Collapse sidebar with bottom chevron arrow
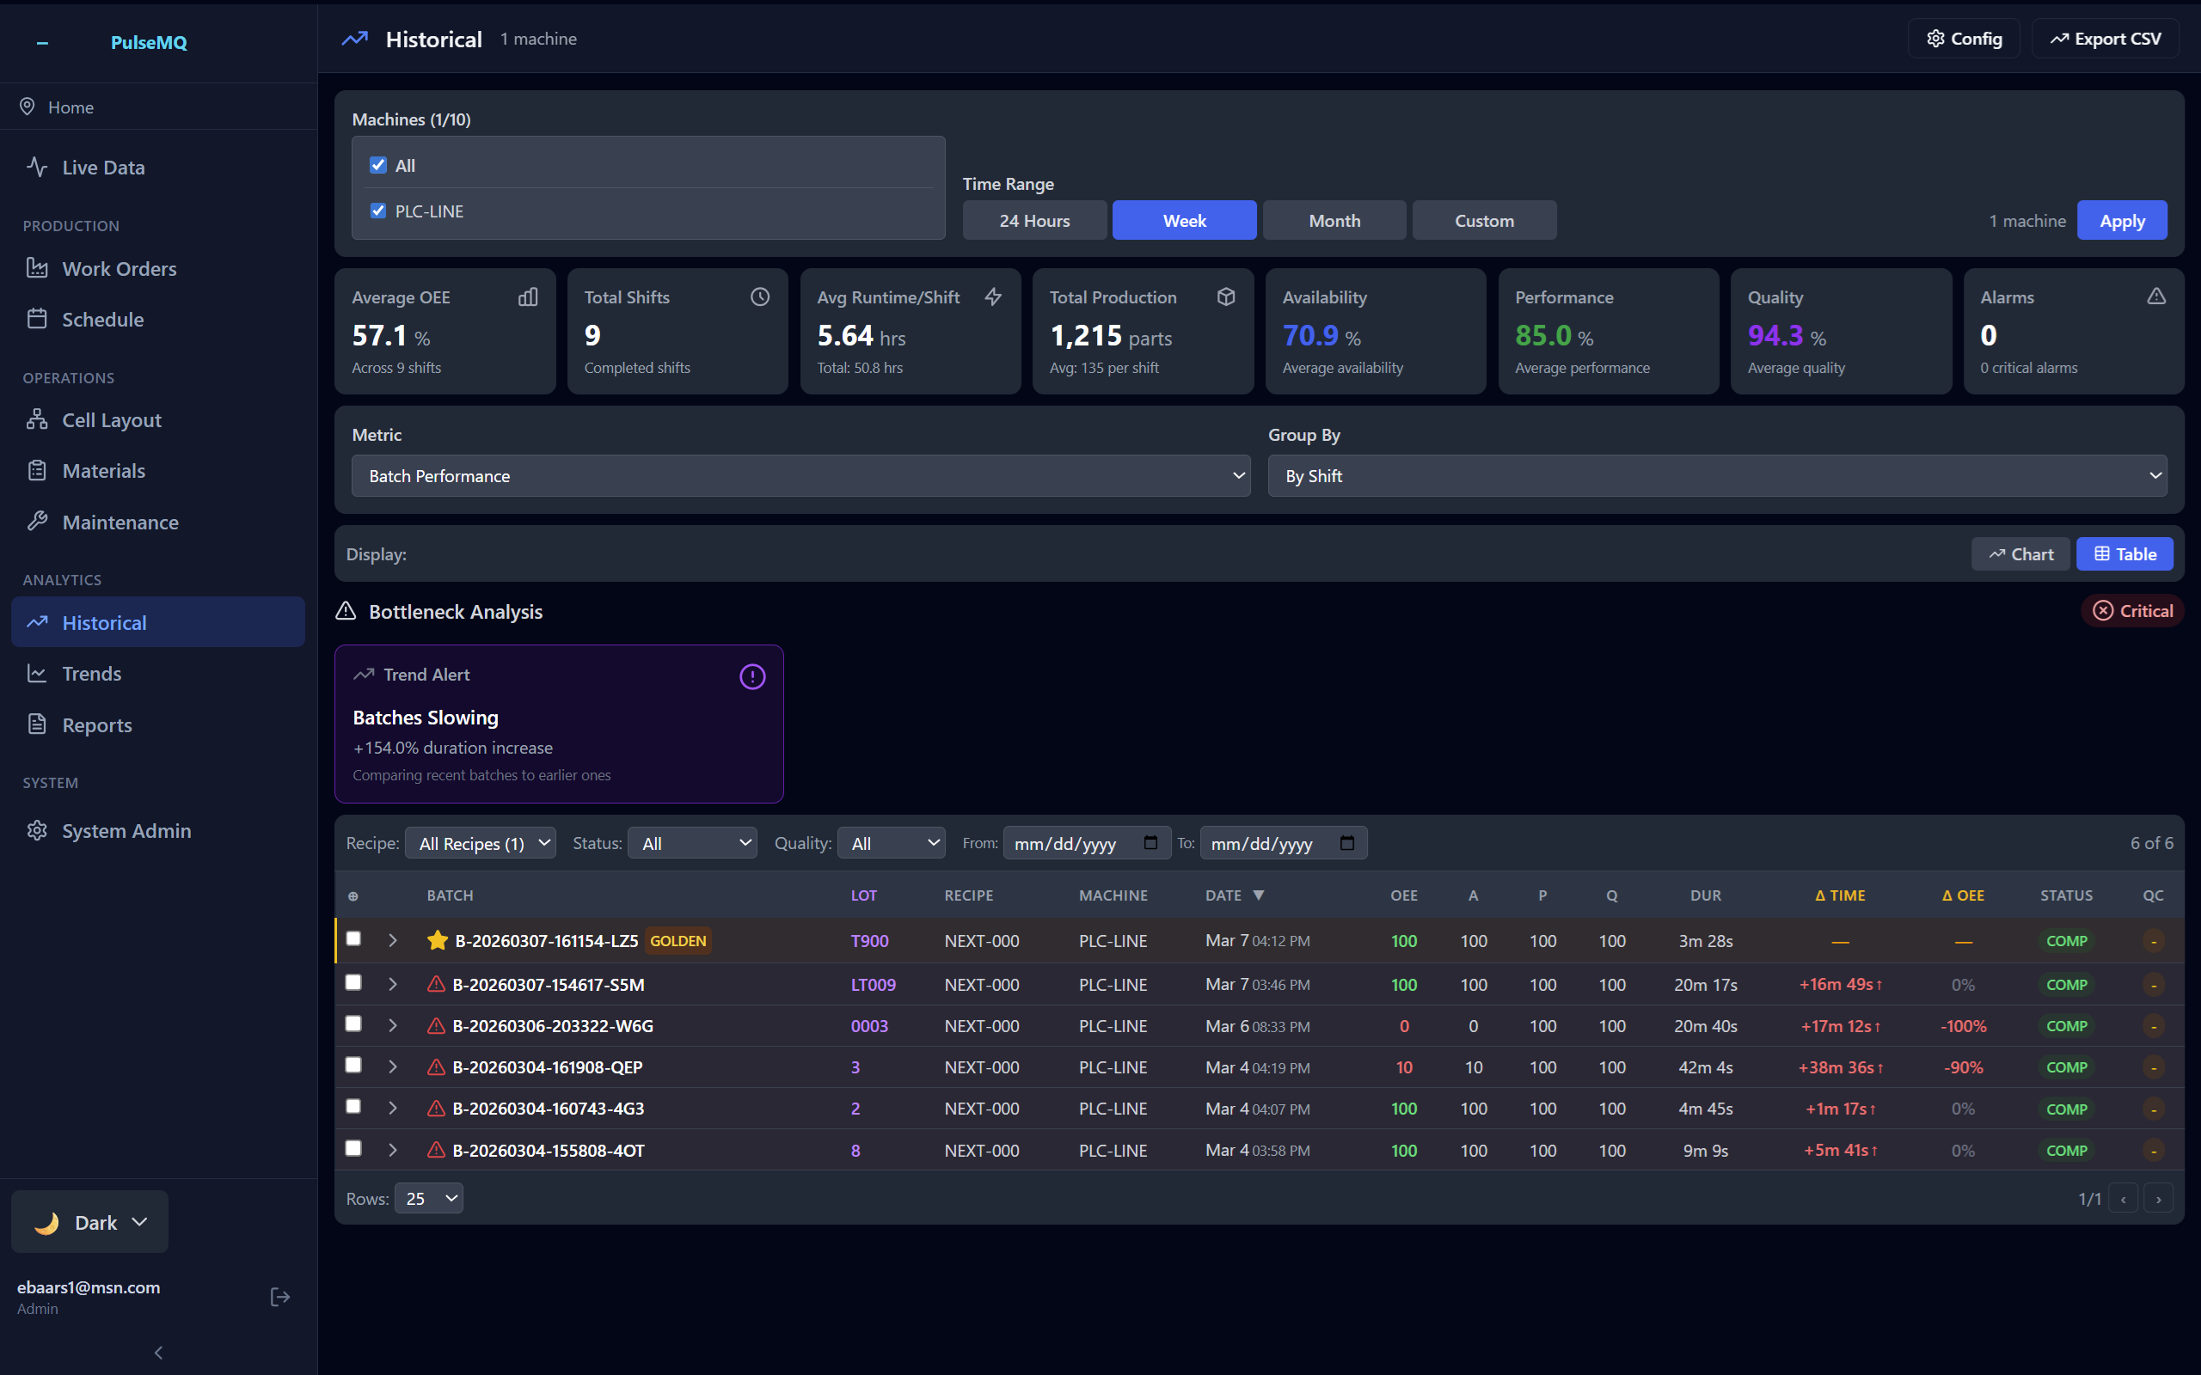 coord(158,1353)
